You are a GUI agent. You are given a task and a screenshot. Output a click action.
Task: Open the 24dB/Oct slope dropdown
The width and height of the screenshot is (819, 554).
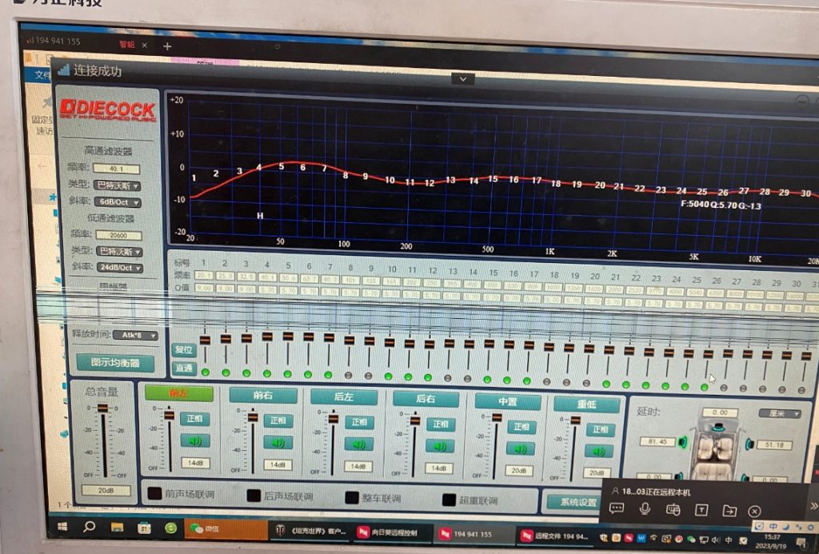point(120,268)
